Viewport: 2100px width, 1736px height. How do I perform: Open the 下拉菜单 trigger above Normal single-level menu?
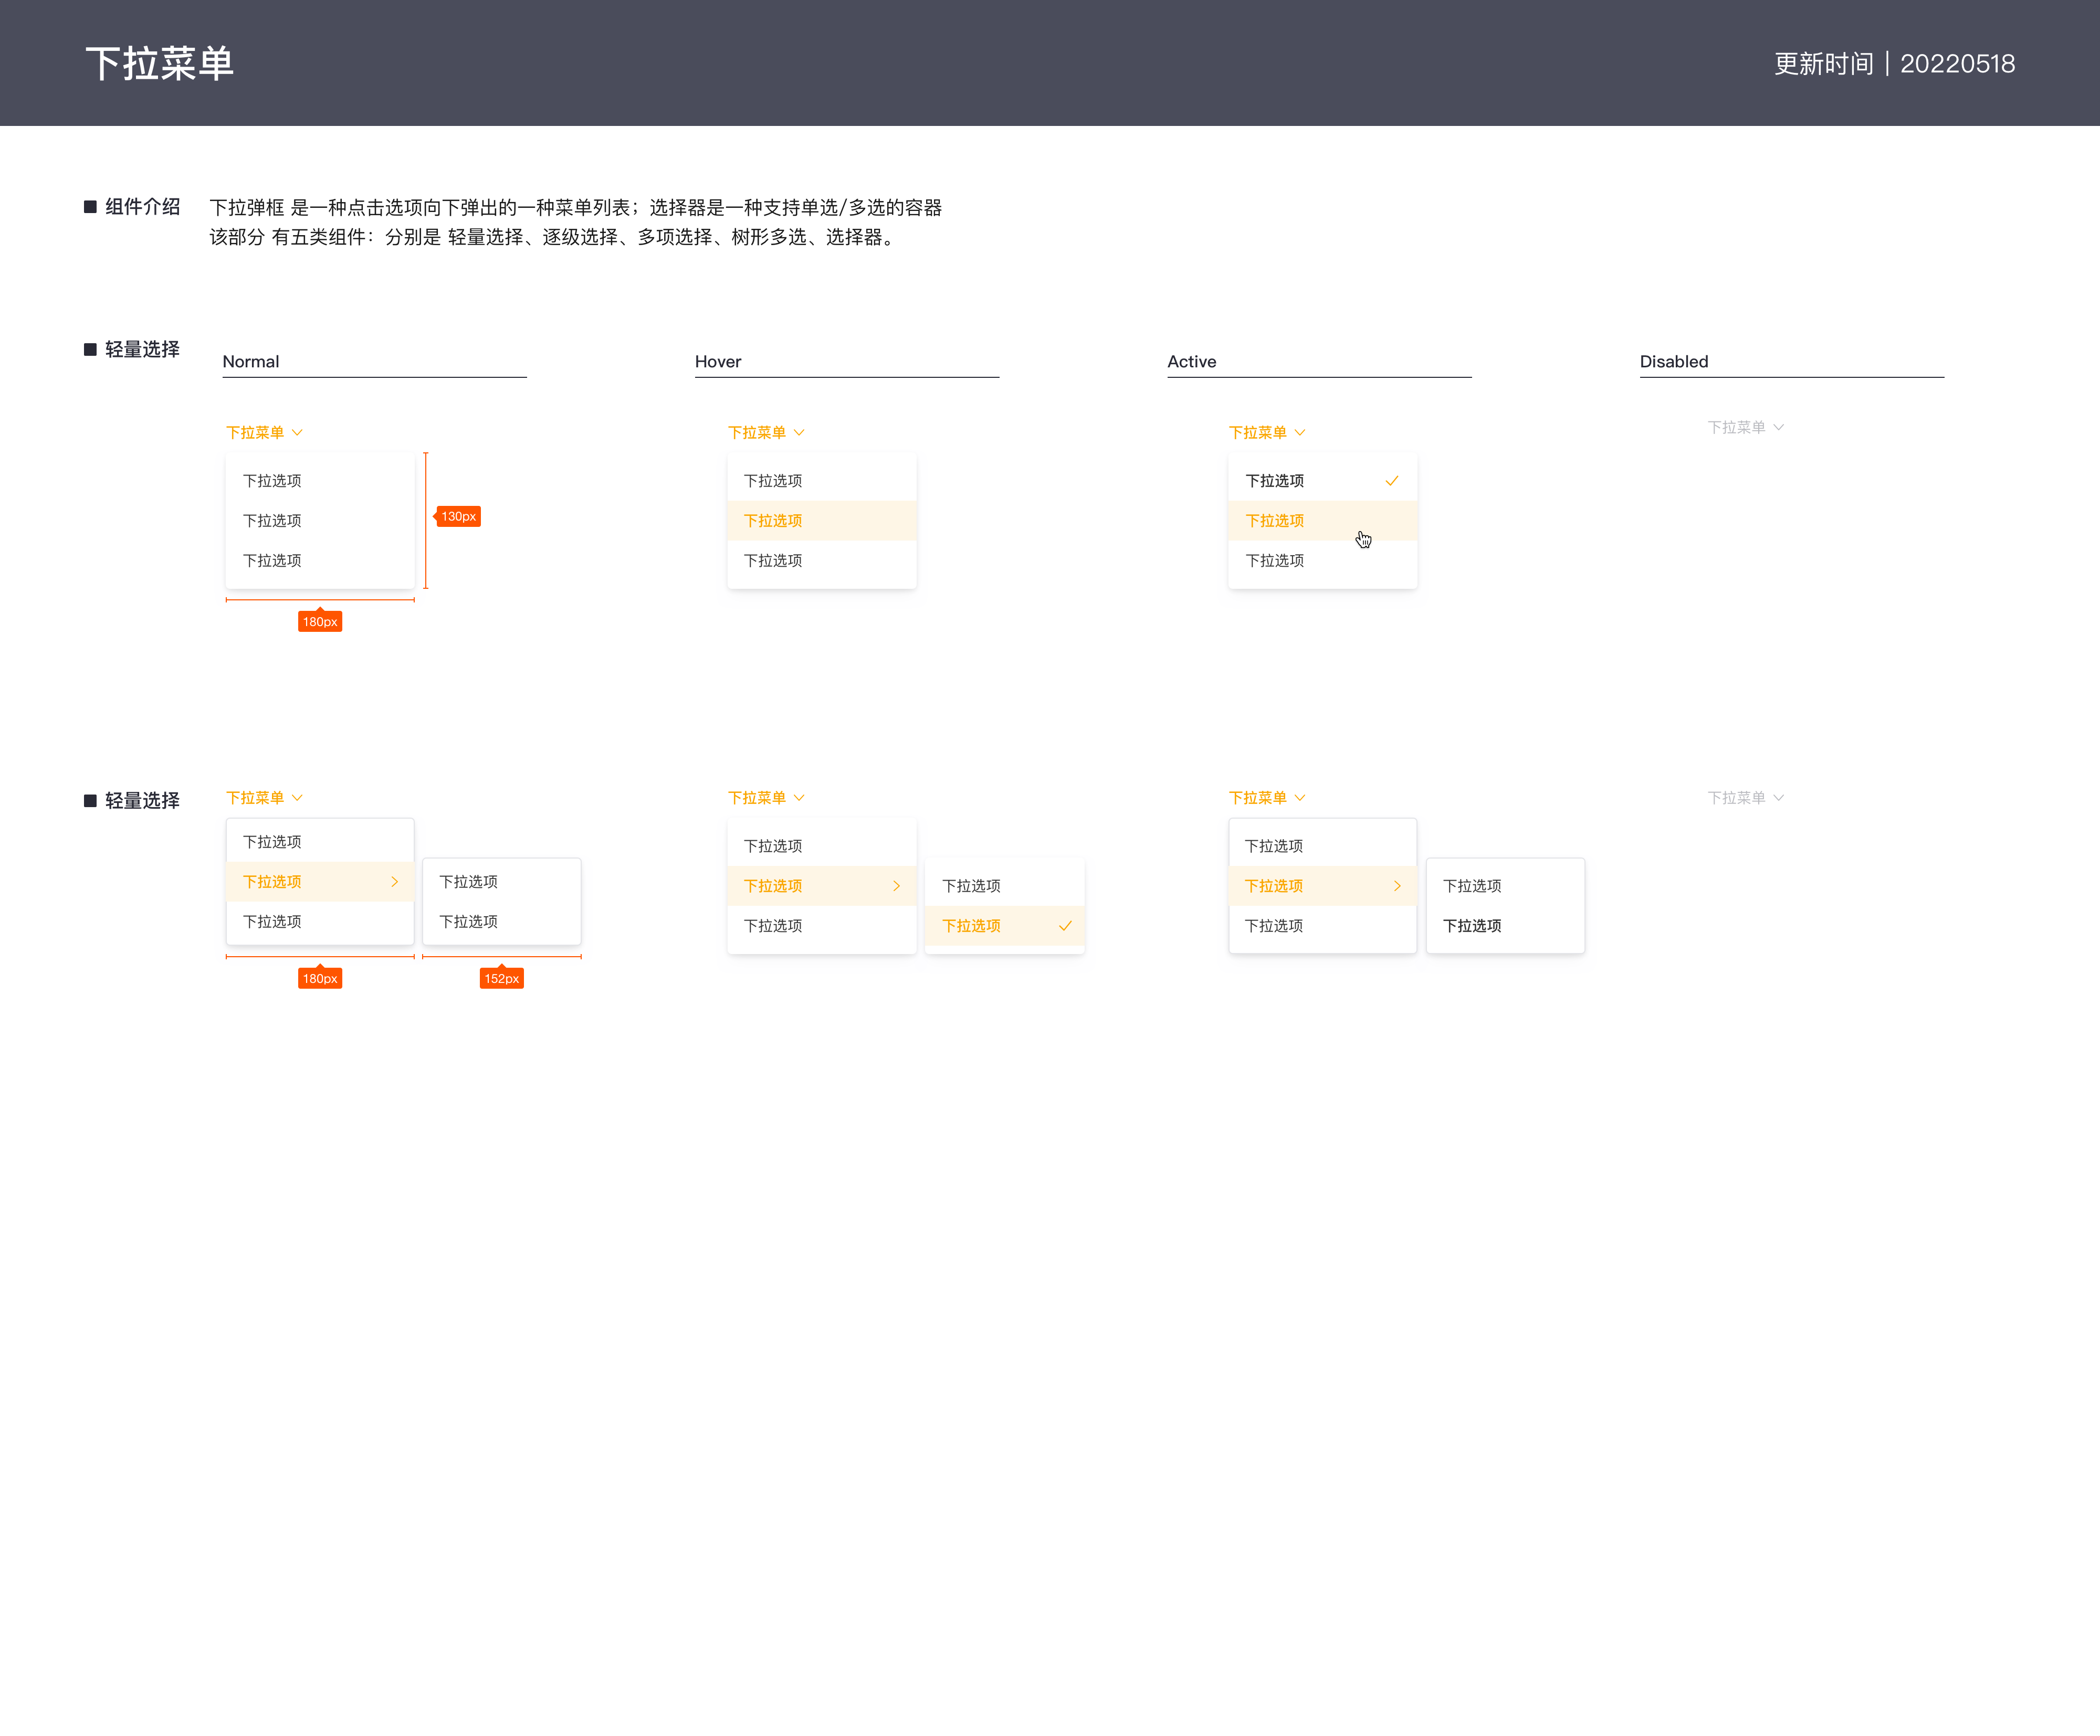click(264, 433)
